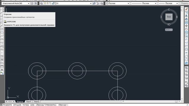189x106 pixels.
Task: Click Send to Back draw order icon
Action: click(186, 71)
